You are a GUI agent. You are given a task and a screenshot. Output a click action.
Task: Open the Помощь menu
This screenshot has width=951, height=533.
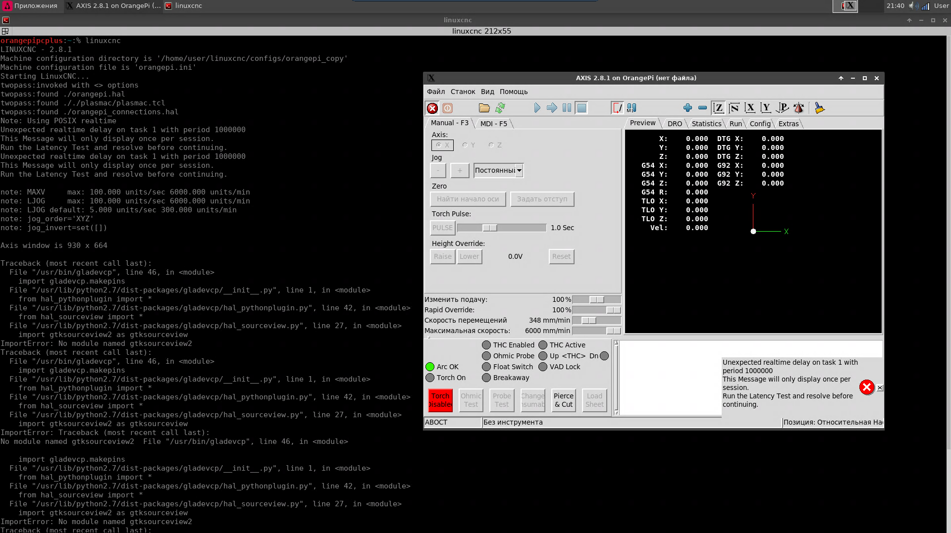click(x=514, y=92)
